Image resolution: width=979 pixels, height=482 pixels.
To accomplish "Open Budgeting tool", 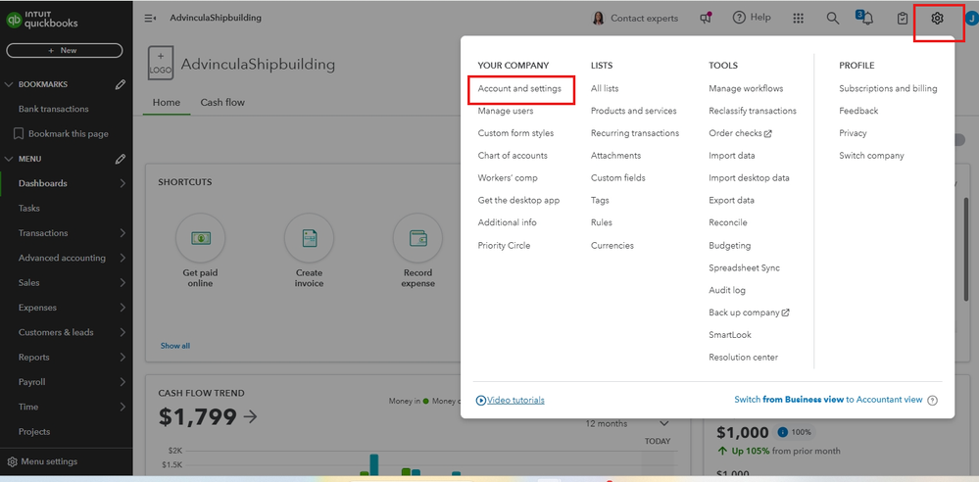I will point(730,246).
